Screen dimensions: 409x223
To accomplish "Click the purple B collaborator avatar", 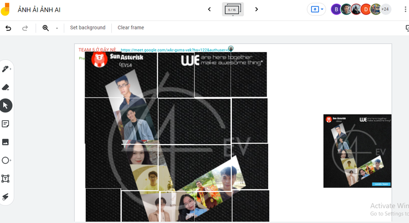I will (x=336, y=9).
